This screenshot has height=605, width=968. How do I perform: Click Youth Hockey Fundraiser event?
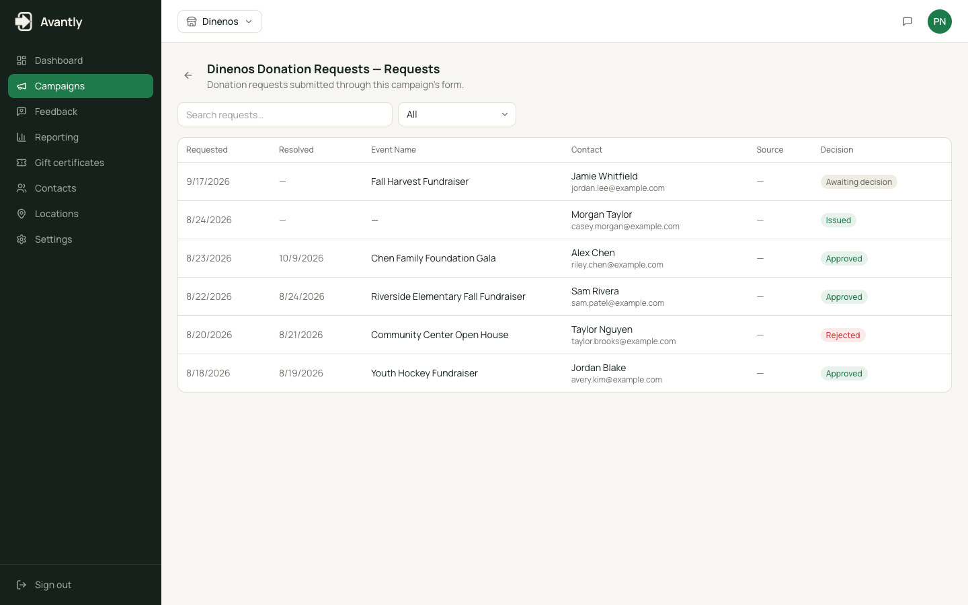coord(424,373)
